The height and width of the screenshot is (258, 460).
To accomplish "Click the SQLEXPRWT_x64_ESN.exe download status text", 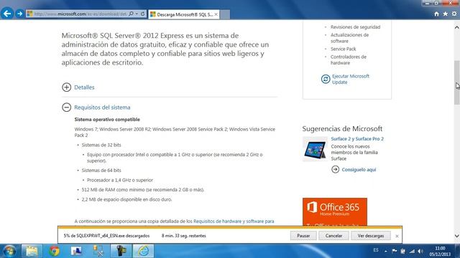I will pos(106,236).
